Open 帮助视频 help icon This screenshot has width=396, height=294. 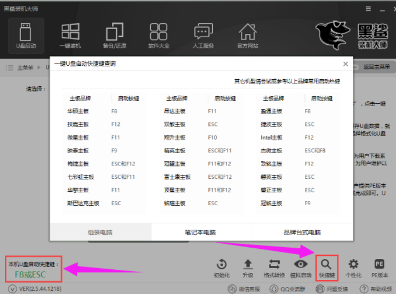pyautogui.click(x=376, y=289)
